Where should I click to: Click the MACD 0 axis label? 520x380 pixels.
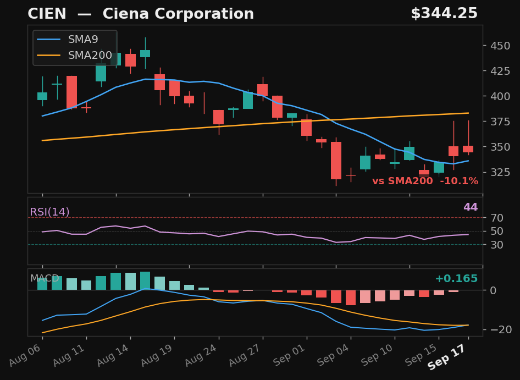click(x=494, y=291)
